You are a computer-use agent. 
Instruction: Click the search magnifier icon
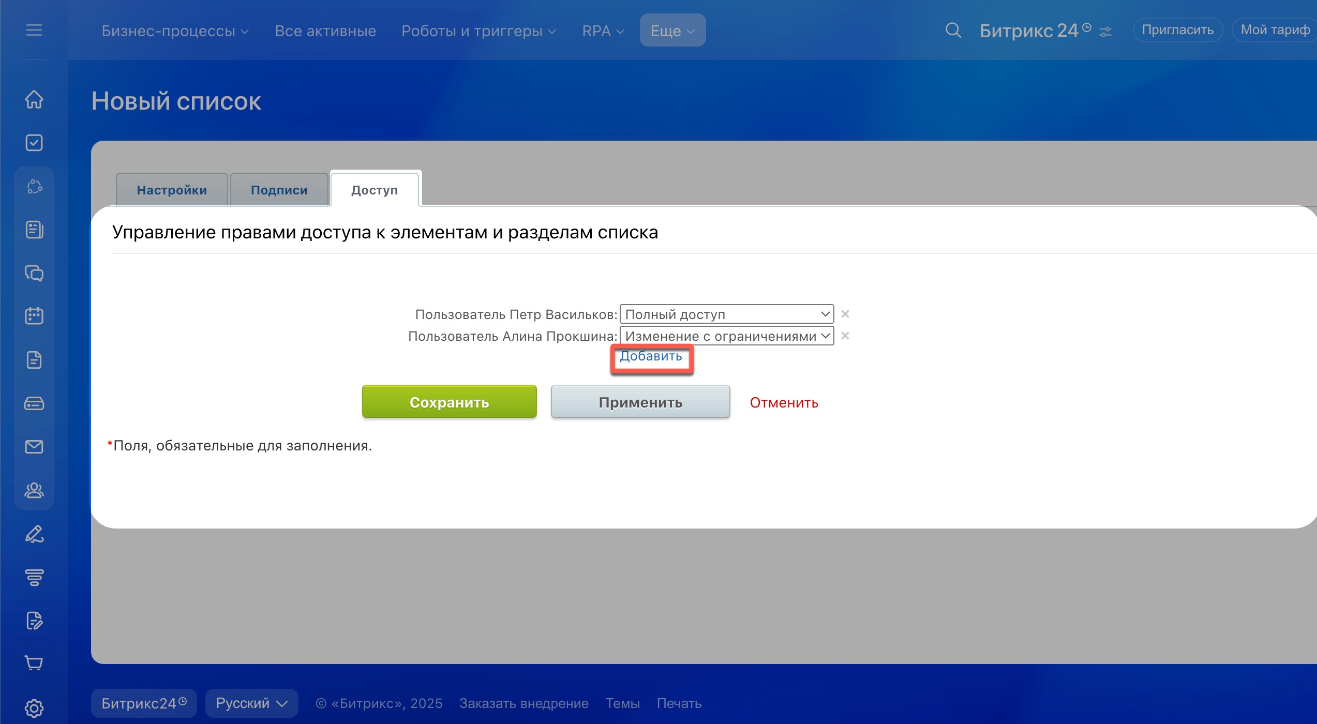[953, 31]
